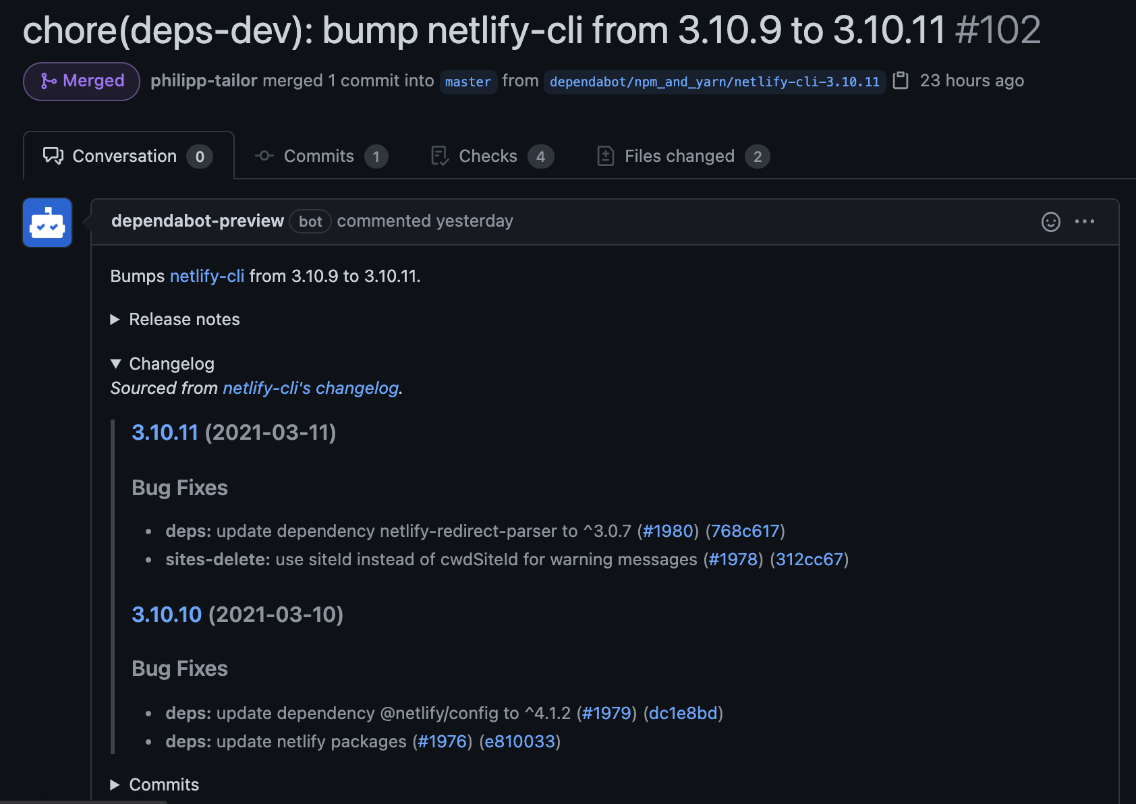Click the Conversation tab speech-bubble icon

pos(53,156)
